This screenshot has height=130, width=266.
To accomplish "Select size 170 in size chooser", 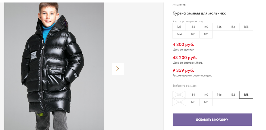I will (193, 102).
